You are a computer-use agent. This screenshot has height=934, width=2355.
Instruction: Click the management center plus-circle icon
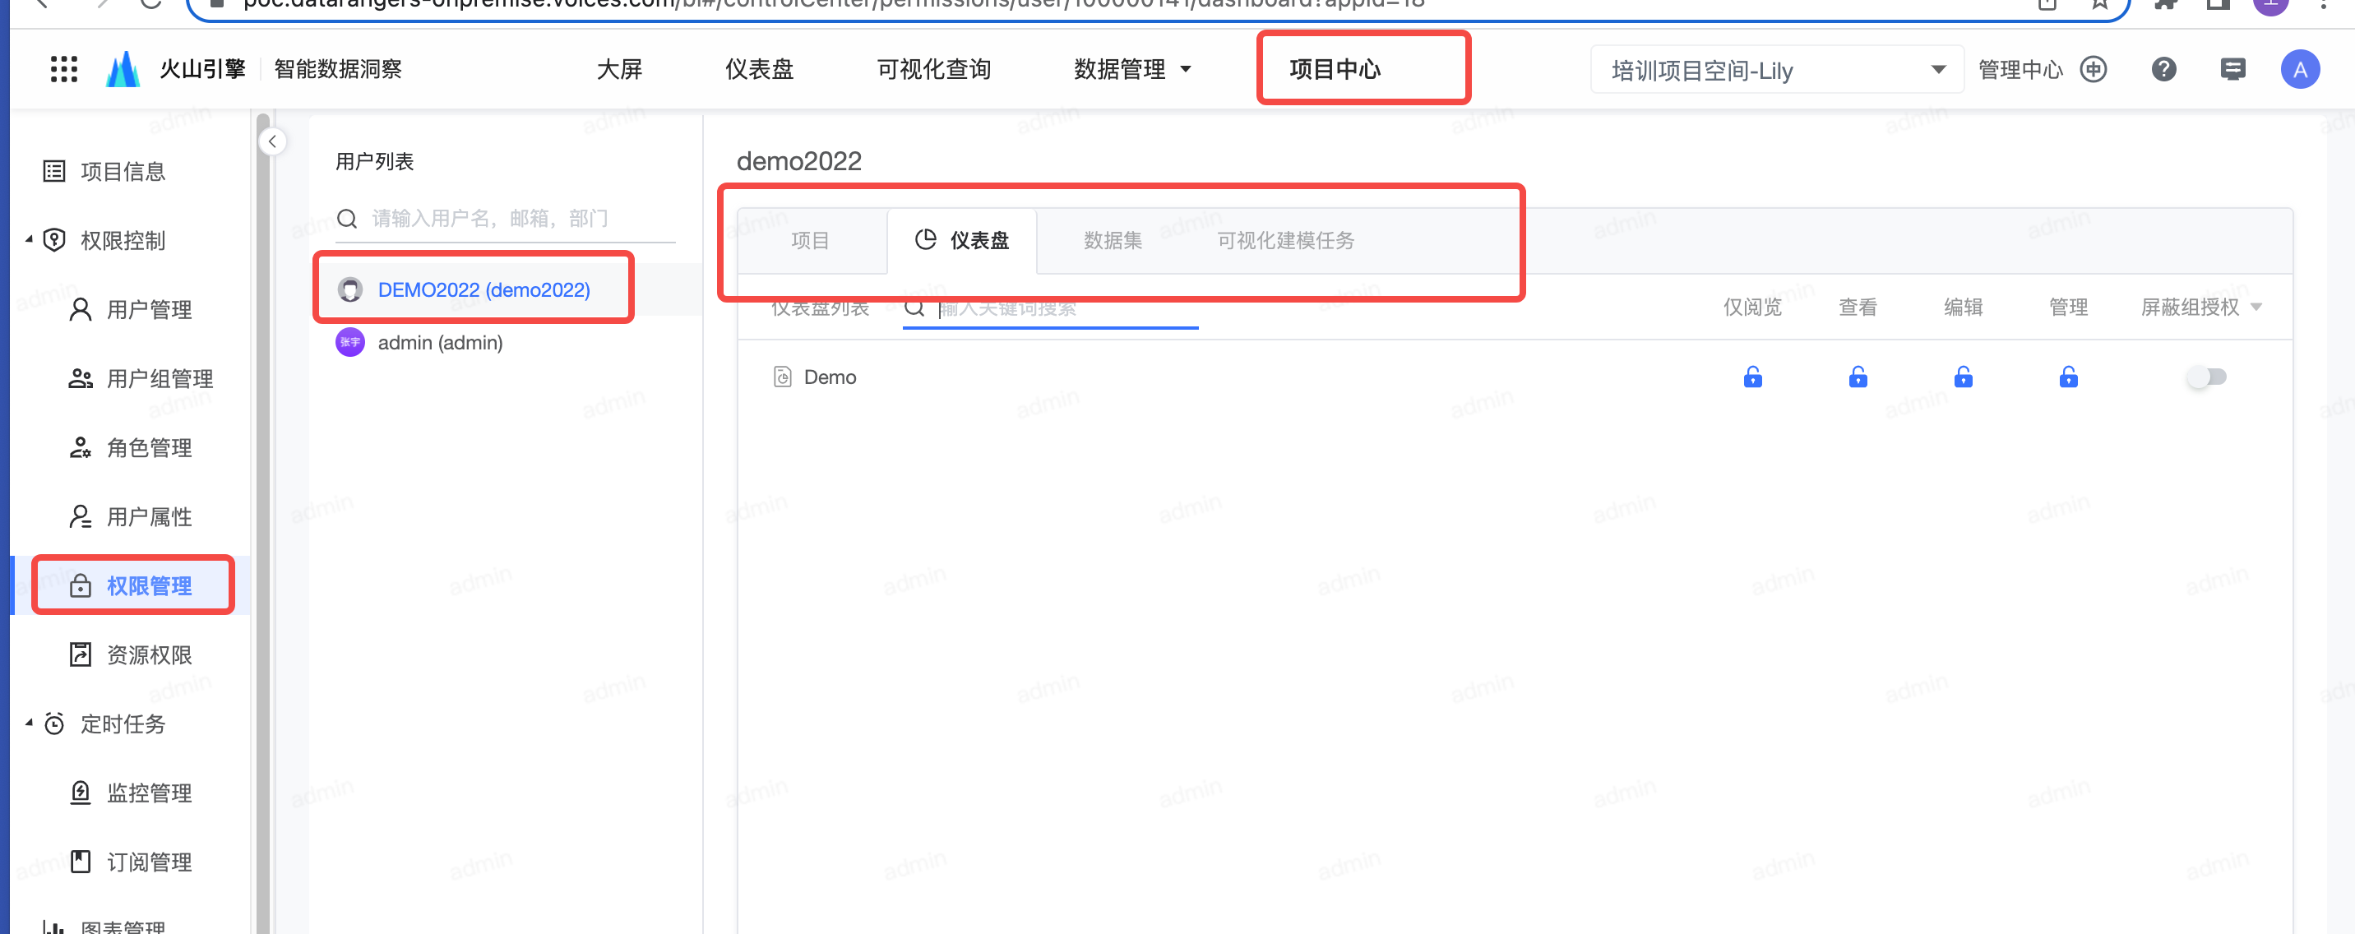2093,69
